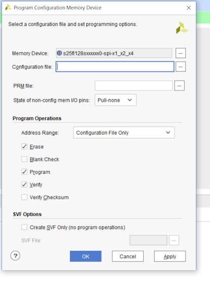Expand the Pull-none pin state dropdown

pos(116,100)
